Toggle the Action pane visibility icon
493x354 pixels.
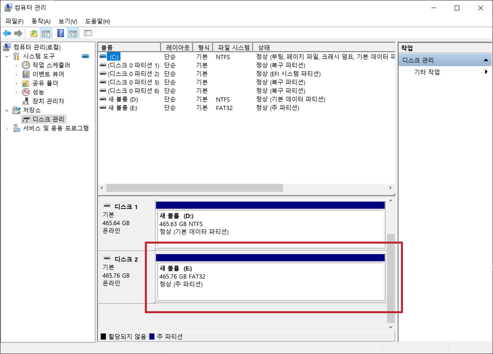pos(73,33)
